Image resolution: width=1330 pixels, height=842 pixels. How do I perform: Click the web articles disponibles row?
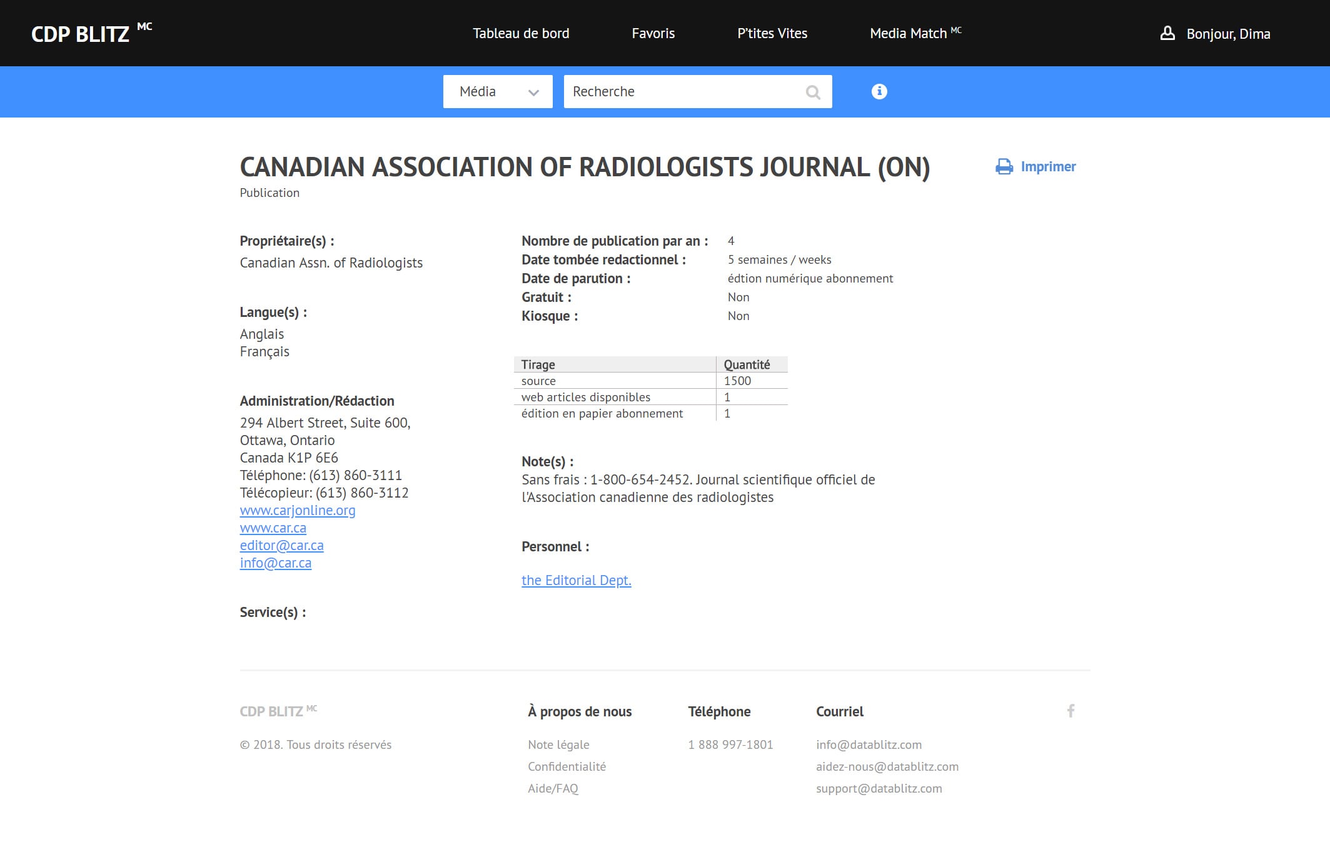coord(651,397)
